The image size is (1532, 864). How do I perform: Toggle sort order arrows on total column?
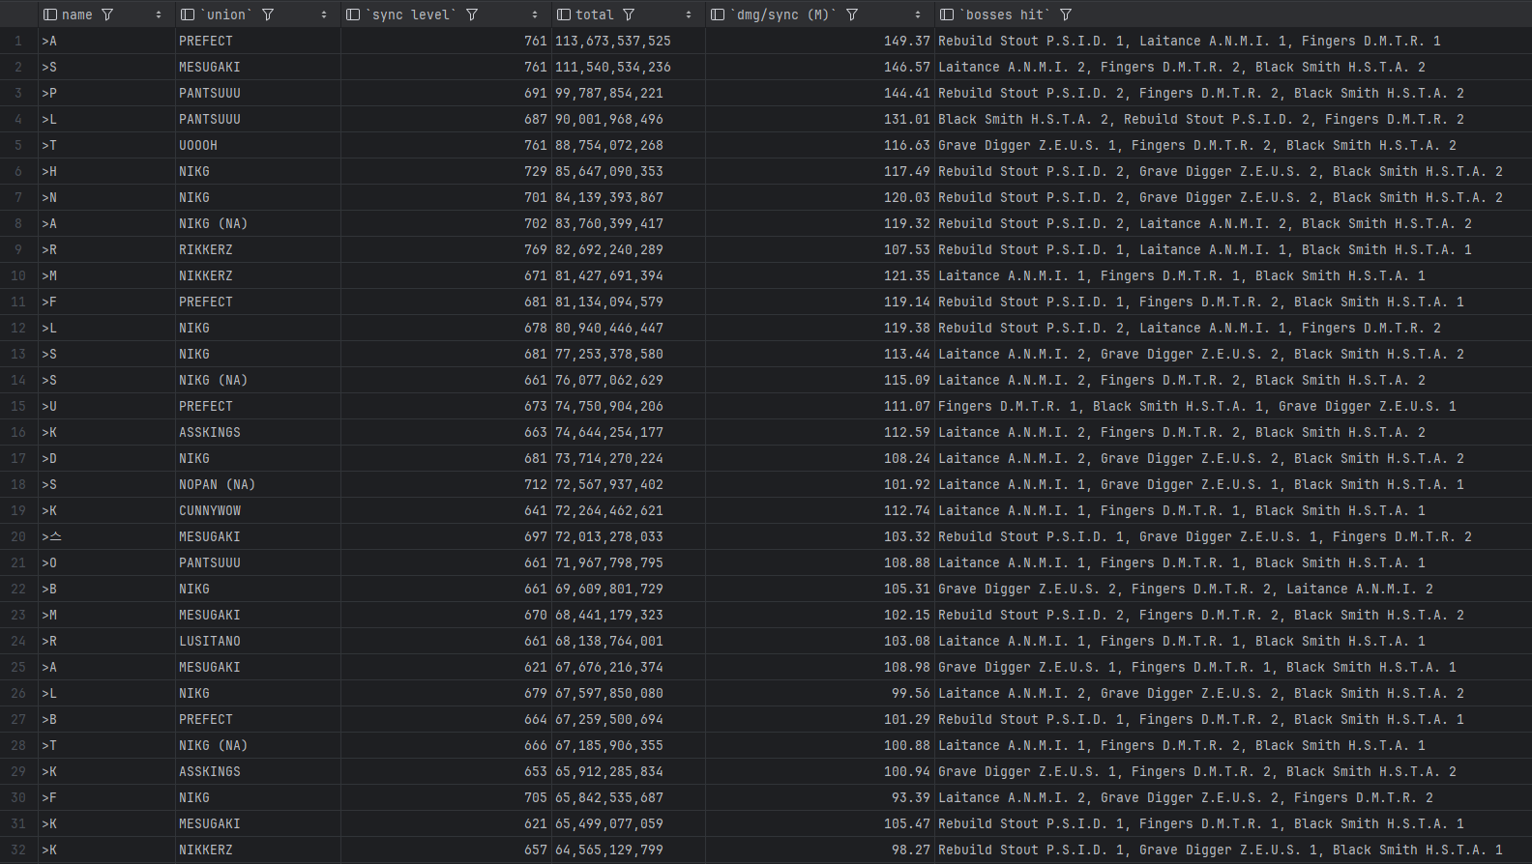[689, 14]
